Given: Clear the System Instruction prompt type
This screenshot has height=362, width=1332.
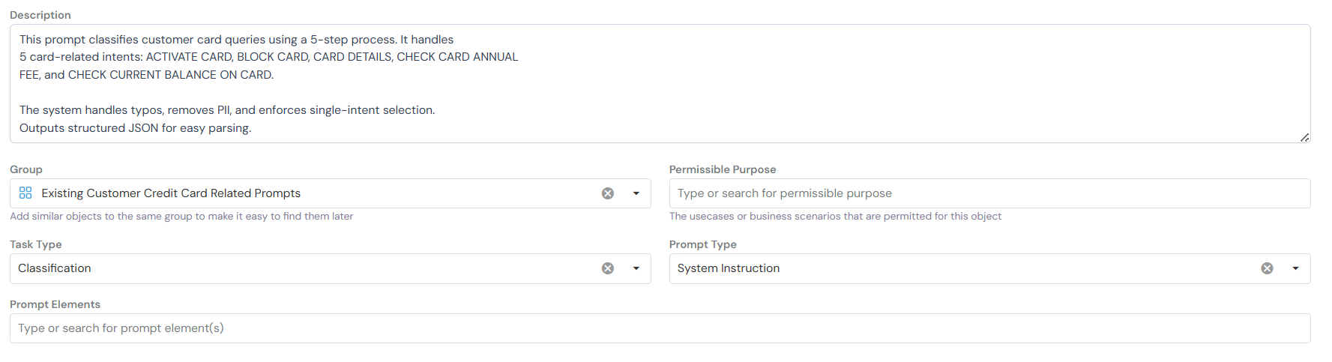Looking at the screenshot, I should [1267, 268].
